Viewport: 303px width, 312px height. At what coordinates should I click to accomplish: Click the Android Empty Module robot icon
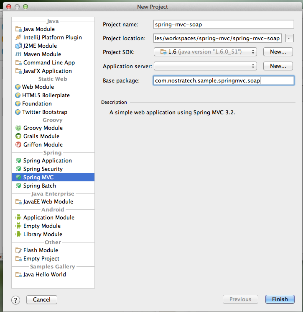point(18,226)
